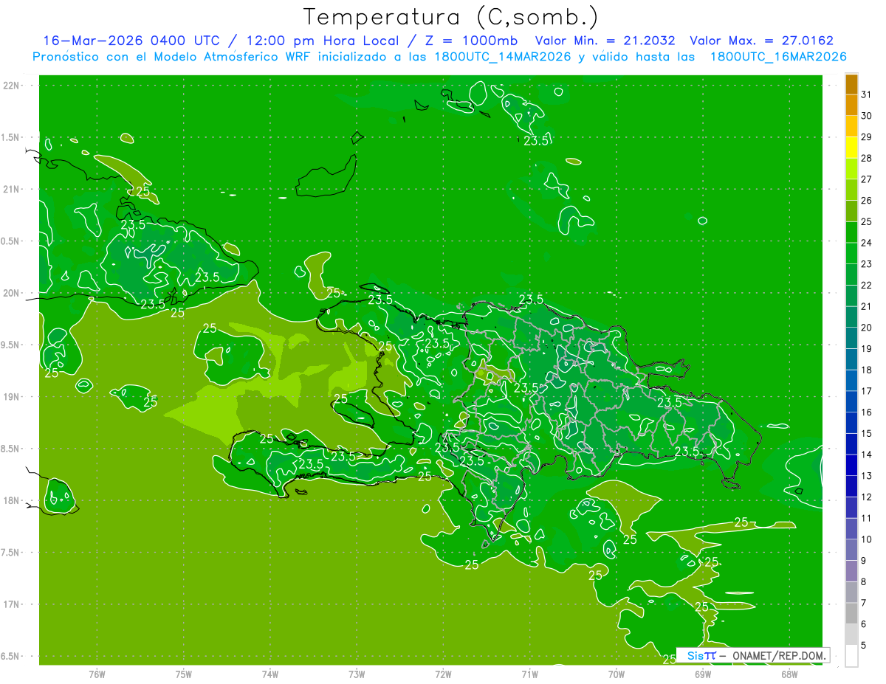Click the "72W" longitude axis label

click(443, 674)
